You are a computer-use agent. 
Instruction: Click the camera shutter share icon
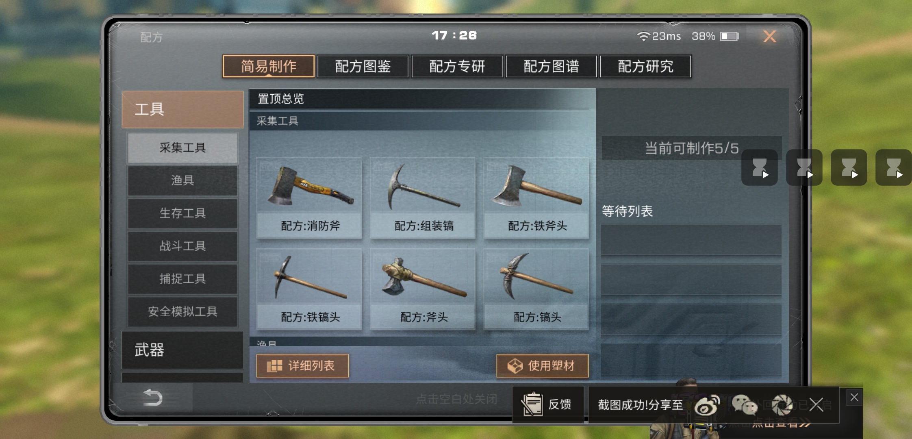coord(782,404)
